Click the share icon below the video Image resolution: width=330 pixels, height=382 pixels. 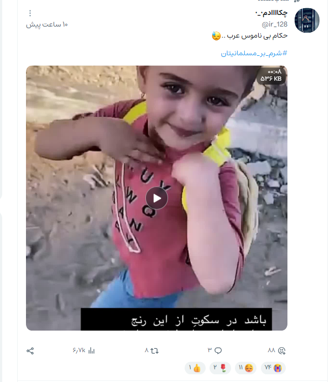click(x=30, y=351)
